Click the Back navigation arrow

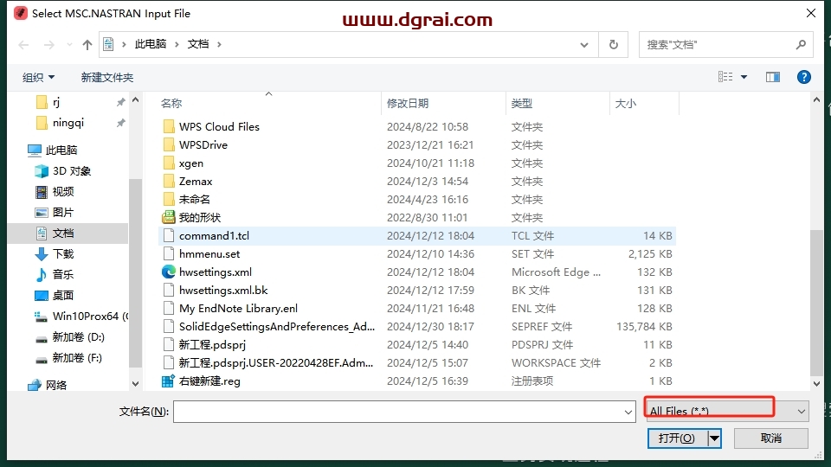[x=23, y=45]
